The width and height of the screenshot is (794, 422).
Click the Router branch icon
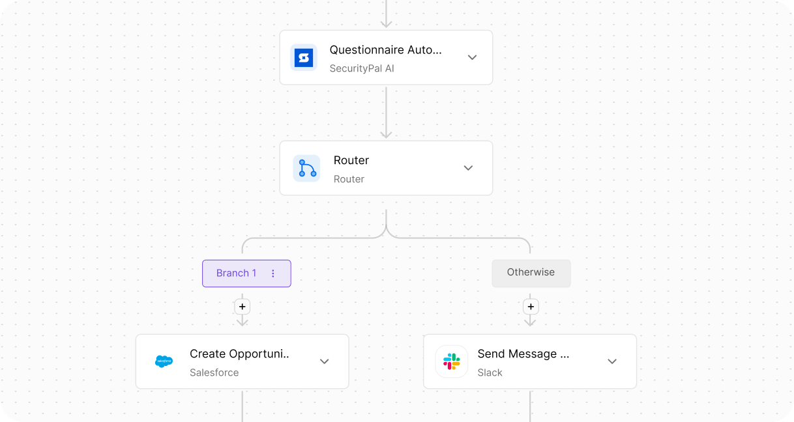click(x=306, y=168)
